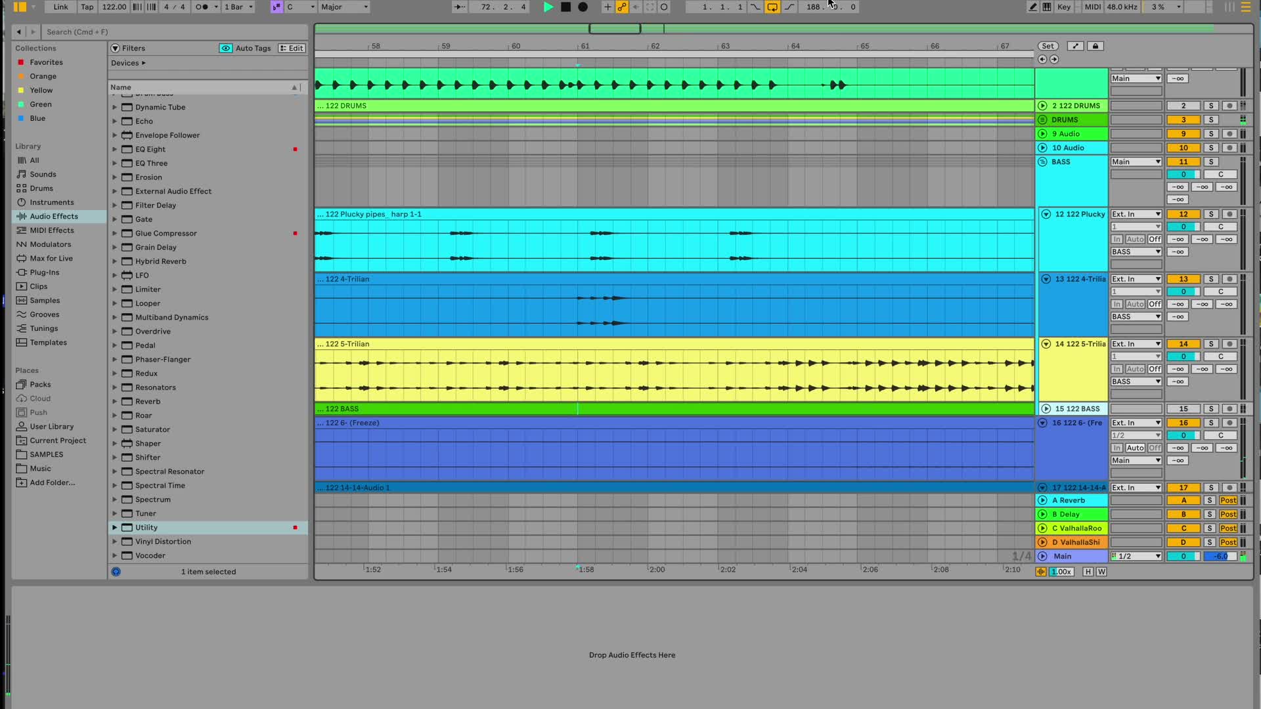
Task: Open Instruments in the Library sidebar
Action: pos(51,202)
